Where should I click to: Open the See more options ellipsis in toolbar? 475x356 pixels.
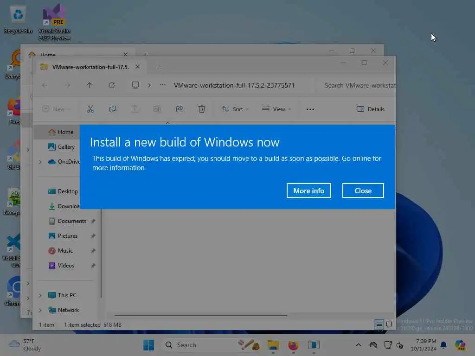point(310,109)
